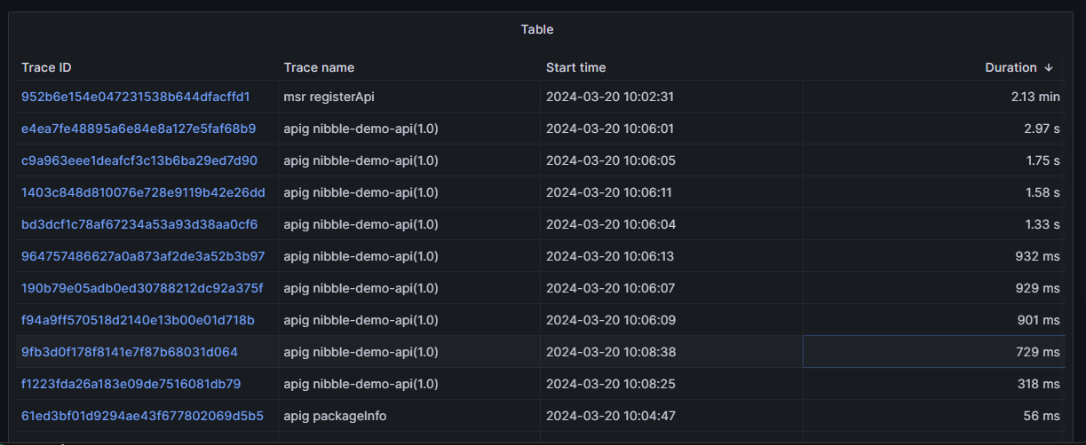Click the apig packageInfo trace name cell

pos(335,416)
